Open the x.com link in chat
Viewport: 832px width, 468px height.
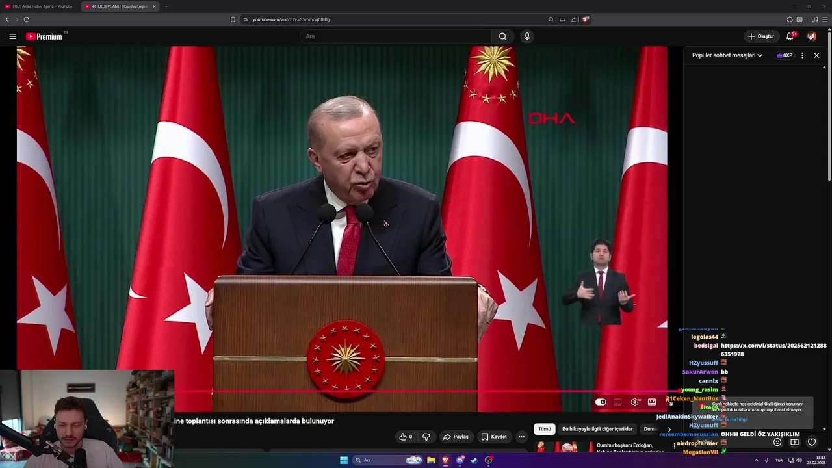tap(773, 350)
